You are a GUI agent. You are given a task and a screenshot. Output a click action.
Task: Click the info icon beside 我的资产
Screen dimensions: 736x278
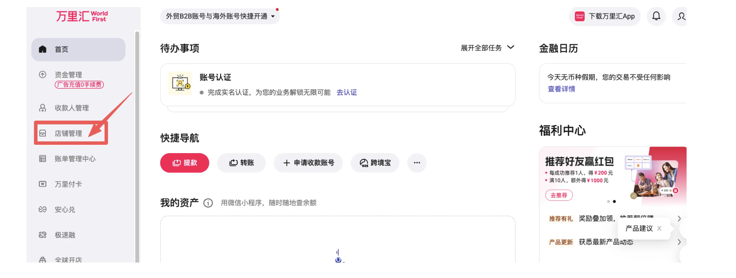[208, 203]
